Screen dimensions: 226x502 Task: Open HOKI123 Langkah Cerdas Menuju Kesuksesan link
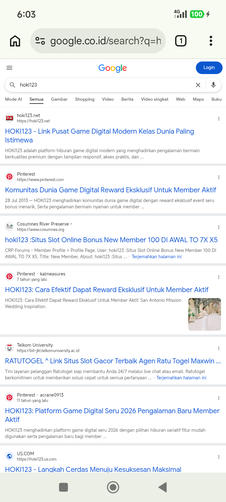click(93, 469)
